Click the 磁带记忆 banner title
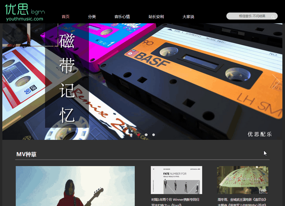This screenshot has width=285, height=206. click(67, 78)
